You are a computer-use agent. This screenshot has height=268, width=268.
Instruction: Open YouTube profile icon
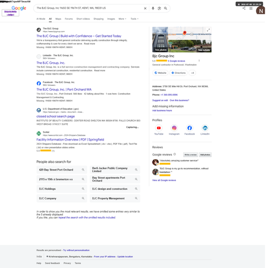click(x=159, y=128)
